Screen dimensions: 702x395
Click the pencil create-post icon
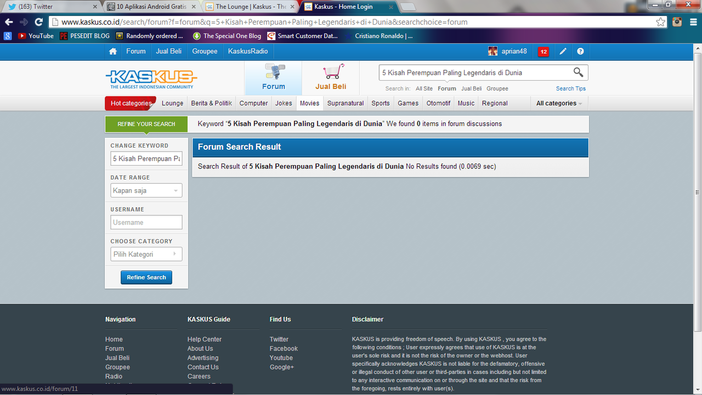point(563,52)
